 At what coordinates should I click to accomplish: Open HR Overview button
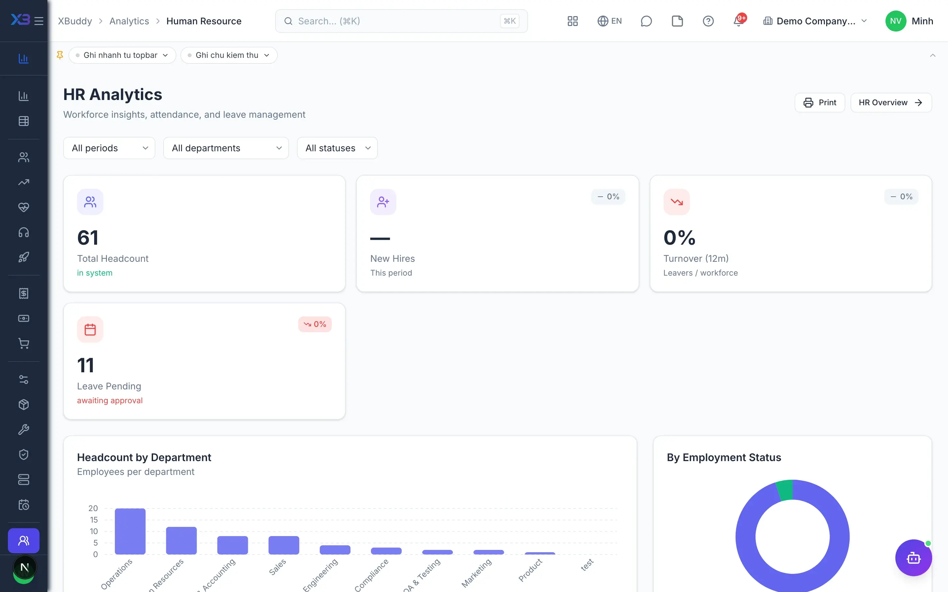click(x=891, y=103)
